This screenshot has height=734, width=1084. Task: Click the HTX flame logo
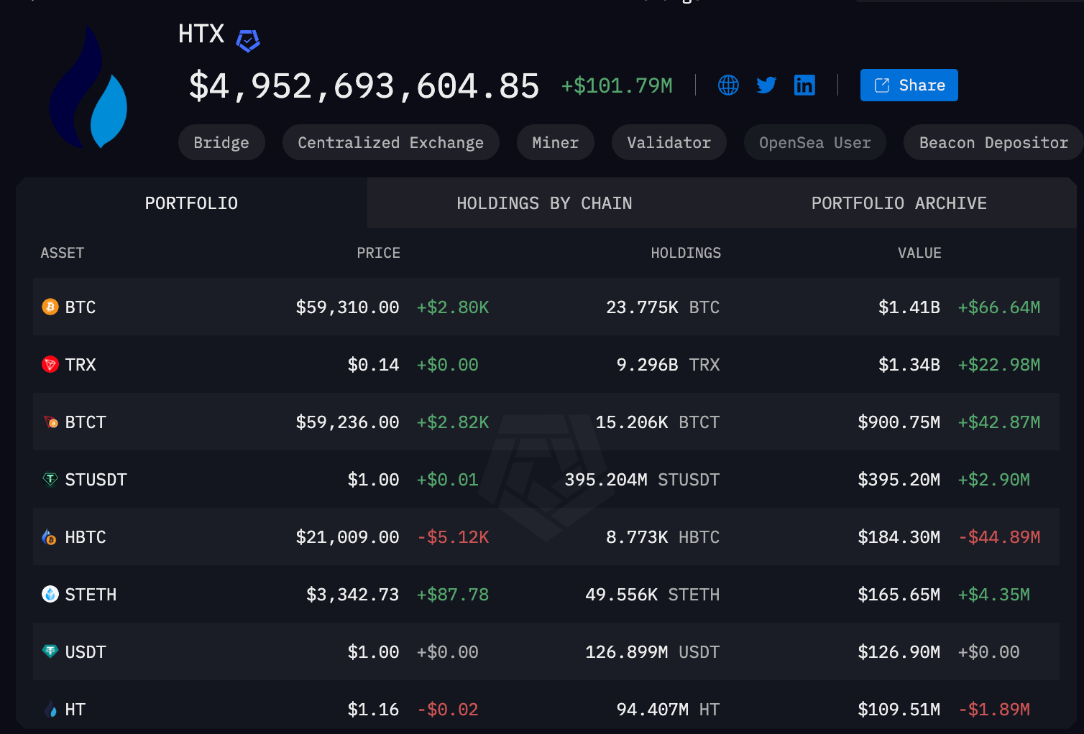point(88,88)
